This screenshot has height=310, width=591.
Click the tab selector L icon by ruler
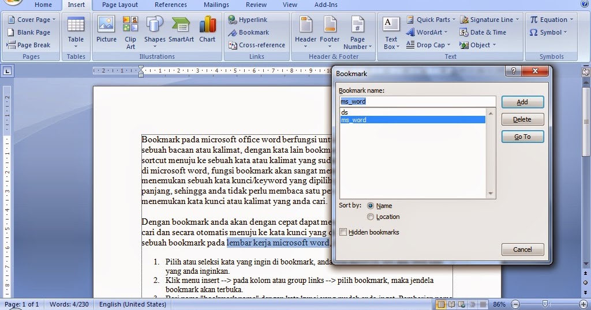point(8,71)
